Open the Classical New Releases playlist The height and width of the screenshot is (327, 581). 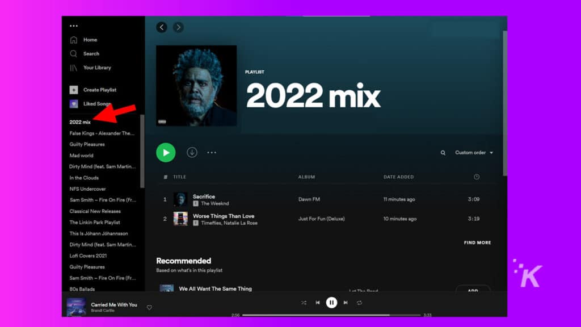click(95, 211)
